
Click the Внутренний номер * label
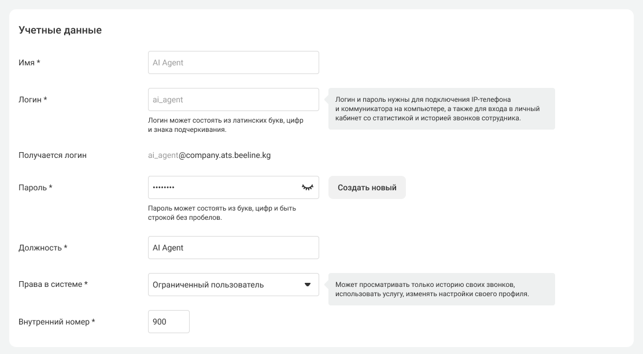(57, 322)
